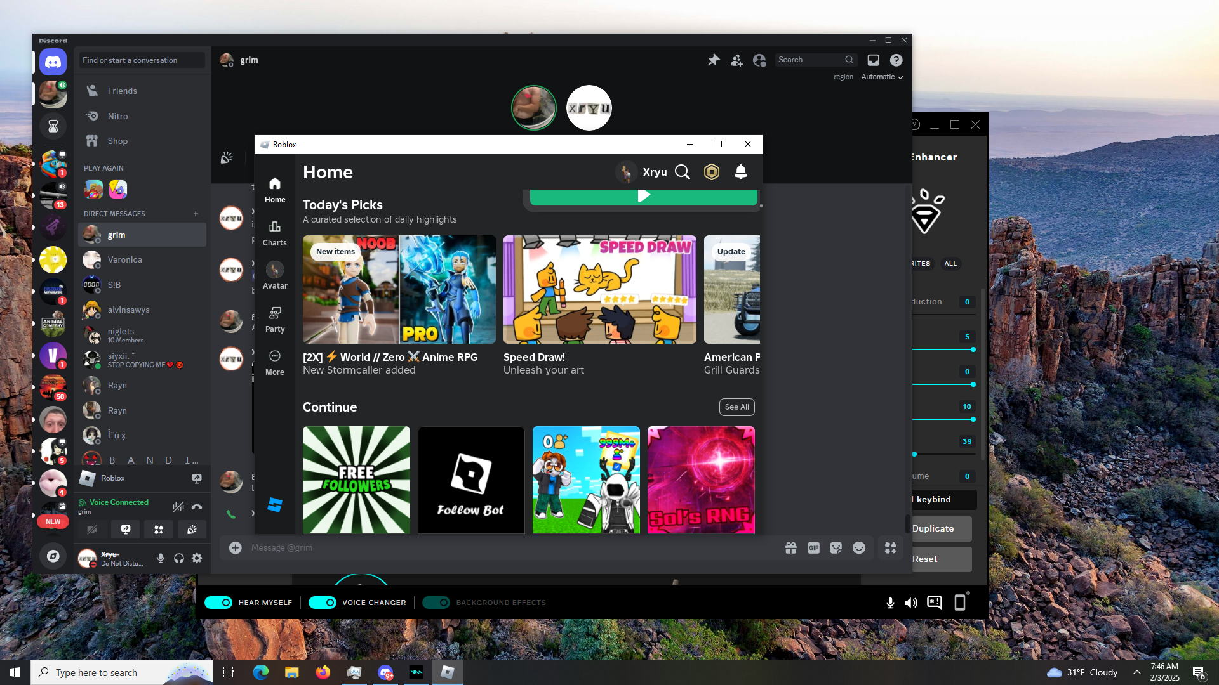1219x685 pixels.
Task: Show hidden system tray icons
Action: 1136,672
